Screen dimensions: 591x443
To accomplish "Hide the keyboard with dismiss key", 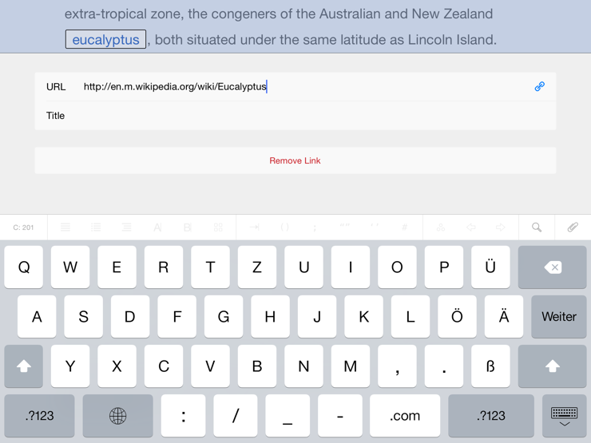I will pos(564,415).
